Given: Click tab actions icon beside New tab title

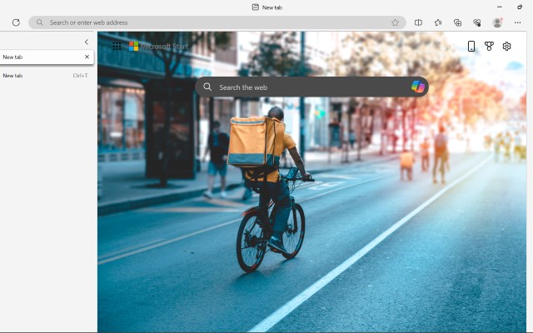Looking at the screenshot, I should 256,7.
